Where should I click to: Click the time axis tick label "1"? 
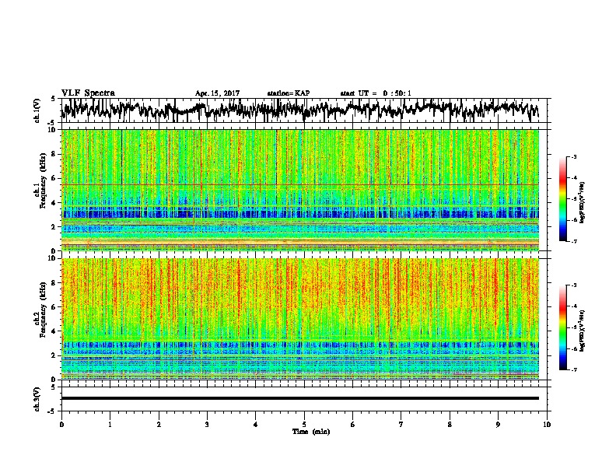[x=110, y=425]
